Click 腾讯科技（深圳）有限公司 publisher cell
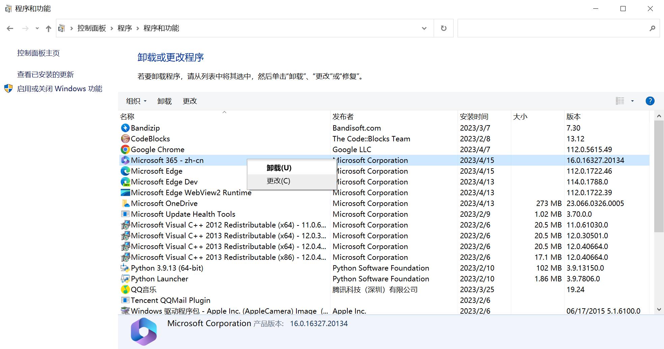The width and height of the screenshot is (664, 349). 375,289
